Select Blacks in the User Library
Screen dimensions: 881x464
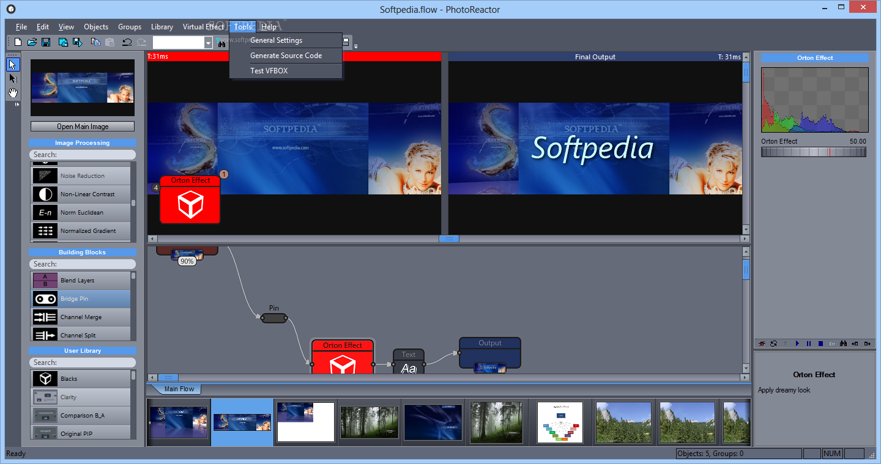tap(81, 379)
